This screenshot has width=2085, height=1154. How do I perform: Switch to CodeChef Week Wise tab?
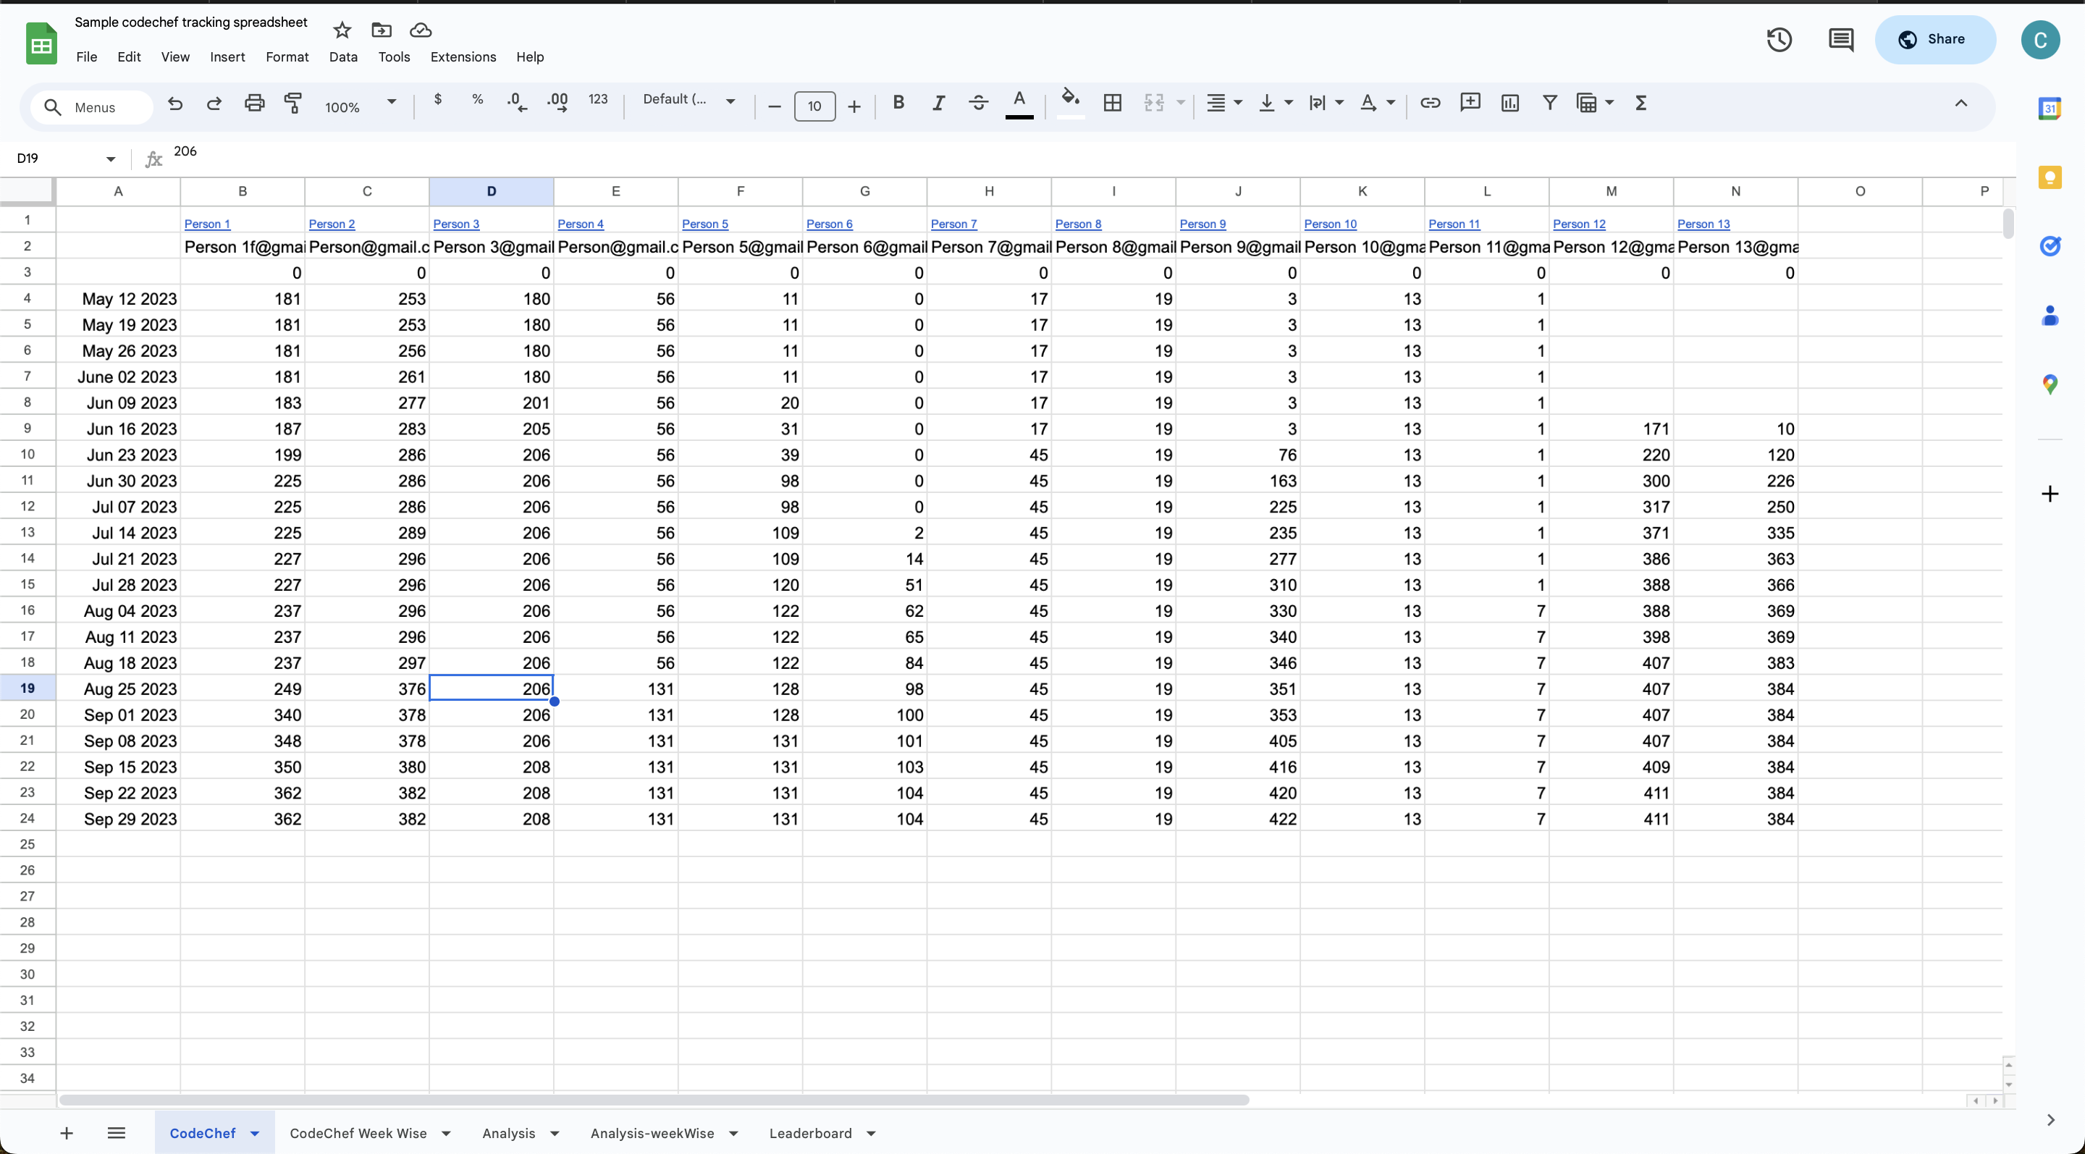click(358, 1133)
